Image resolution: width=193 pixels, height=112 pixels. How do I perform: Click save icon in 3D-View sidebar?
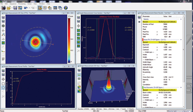point(79,70)
